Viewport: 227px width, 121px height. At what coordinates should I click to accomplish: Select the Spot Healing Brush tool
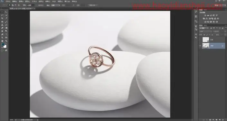[x=2, y=22]
